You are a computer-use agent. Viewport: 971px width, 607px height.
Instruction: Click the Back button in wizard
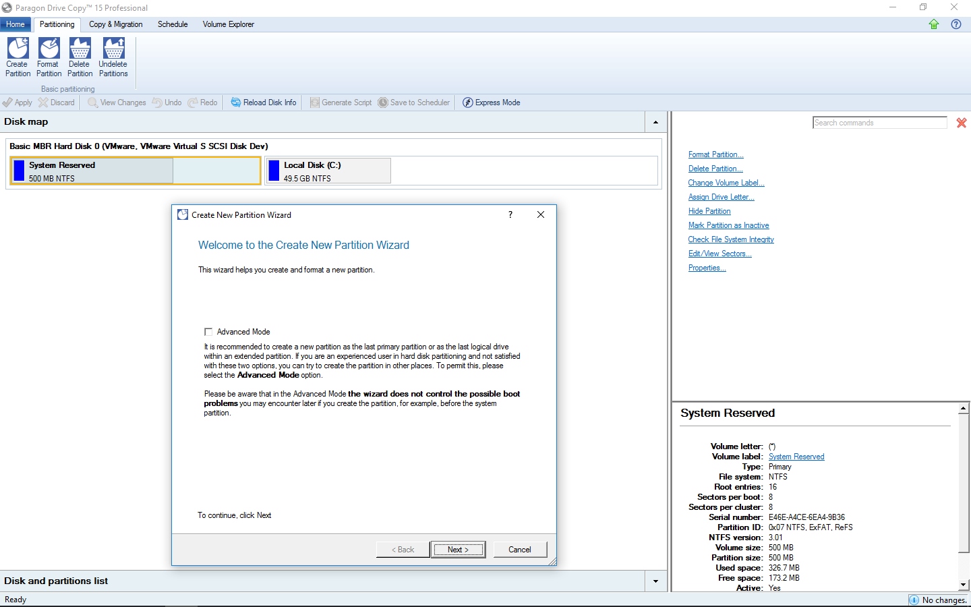point(403,550)
